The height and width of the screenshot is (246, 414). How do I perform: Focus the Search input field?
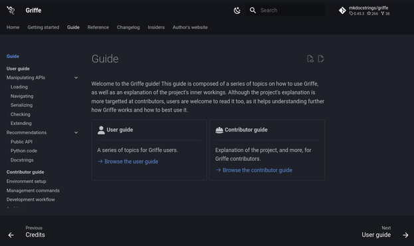pos(285,10)
